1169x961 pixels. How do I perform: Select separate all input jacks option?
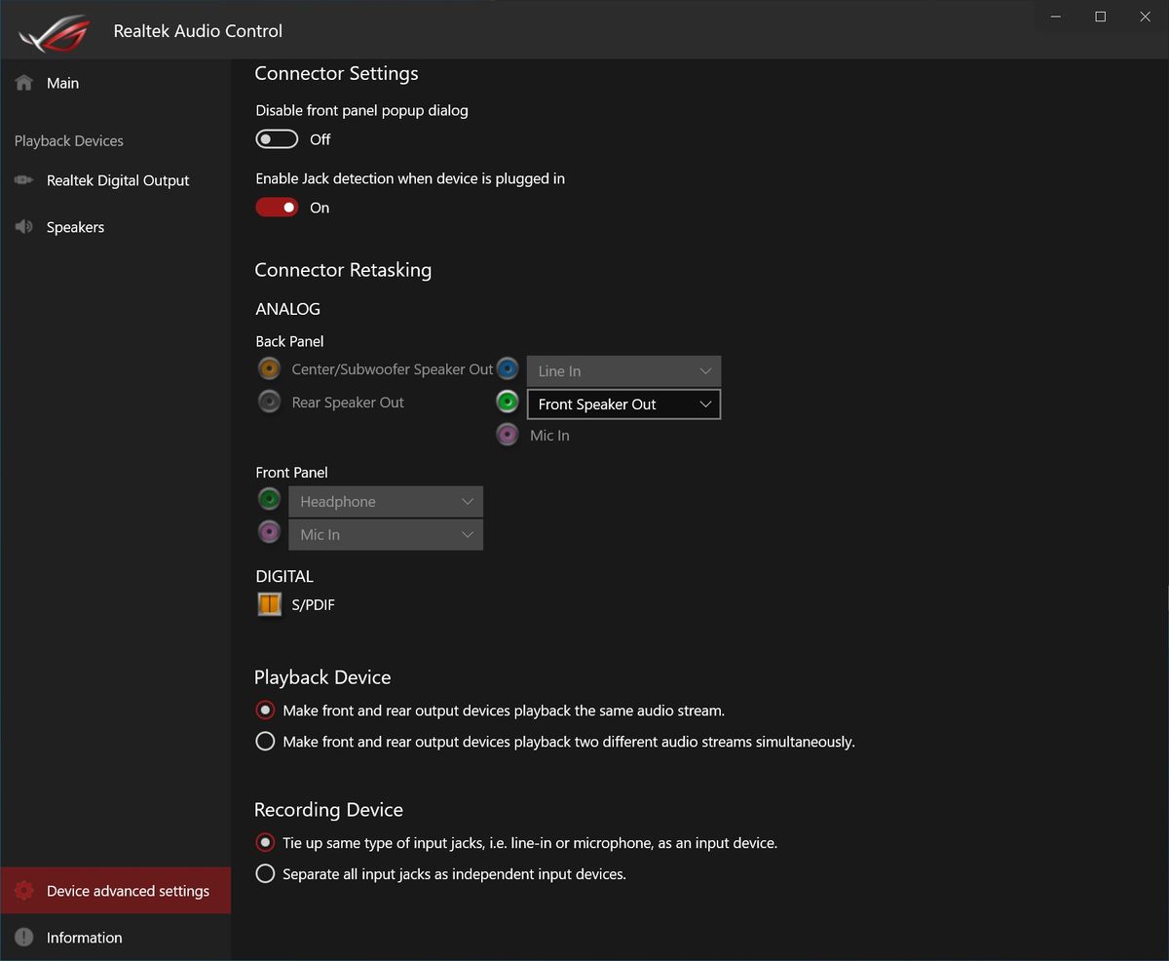tap(265, 874)
